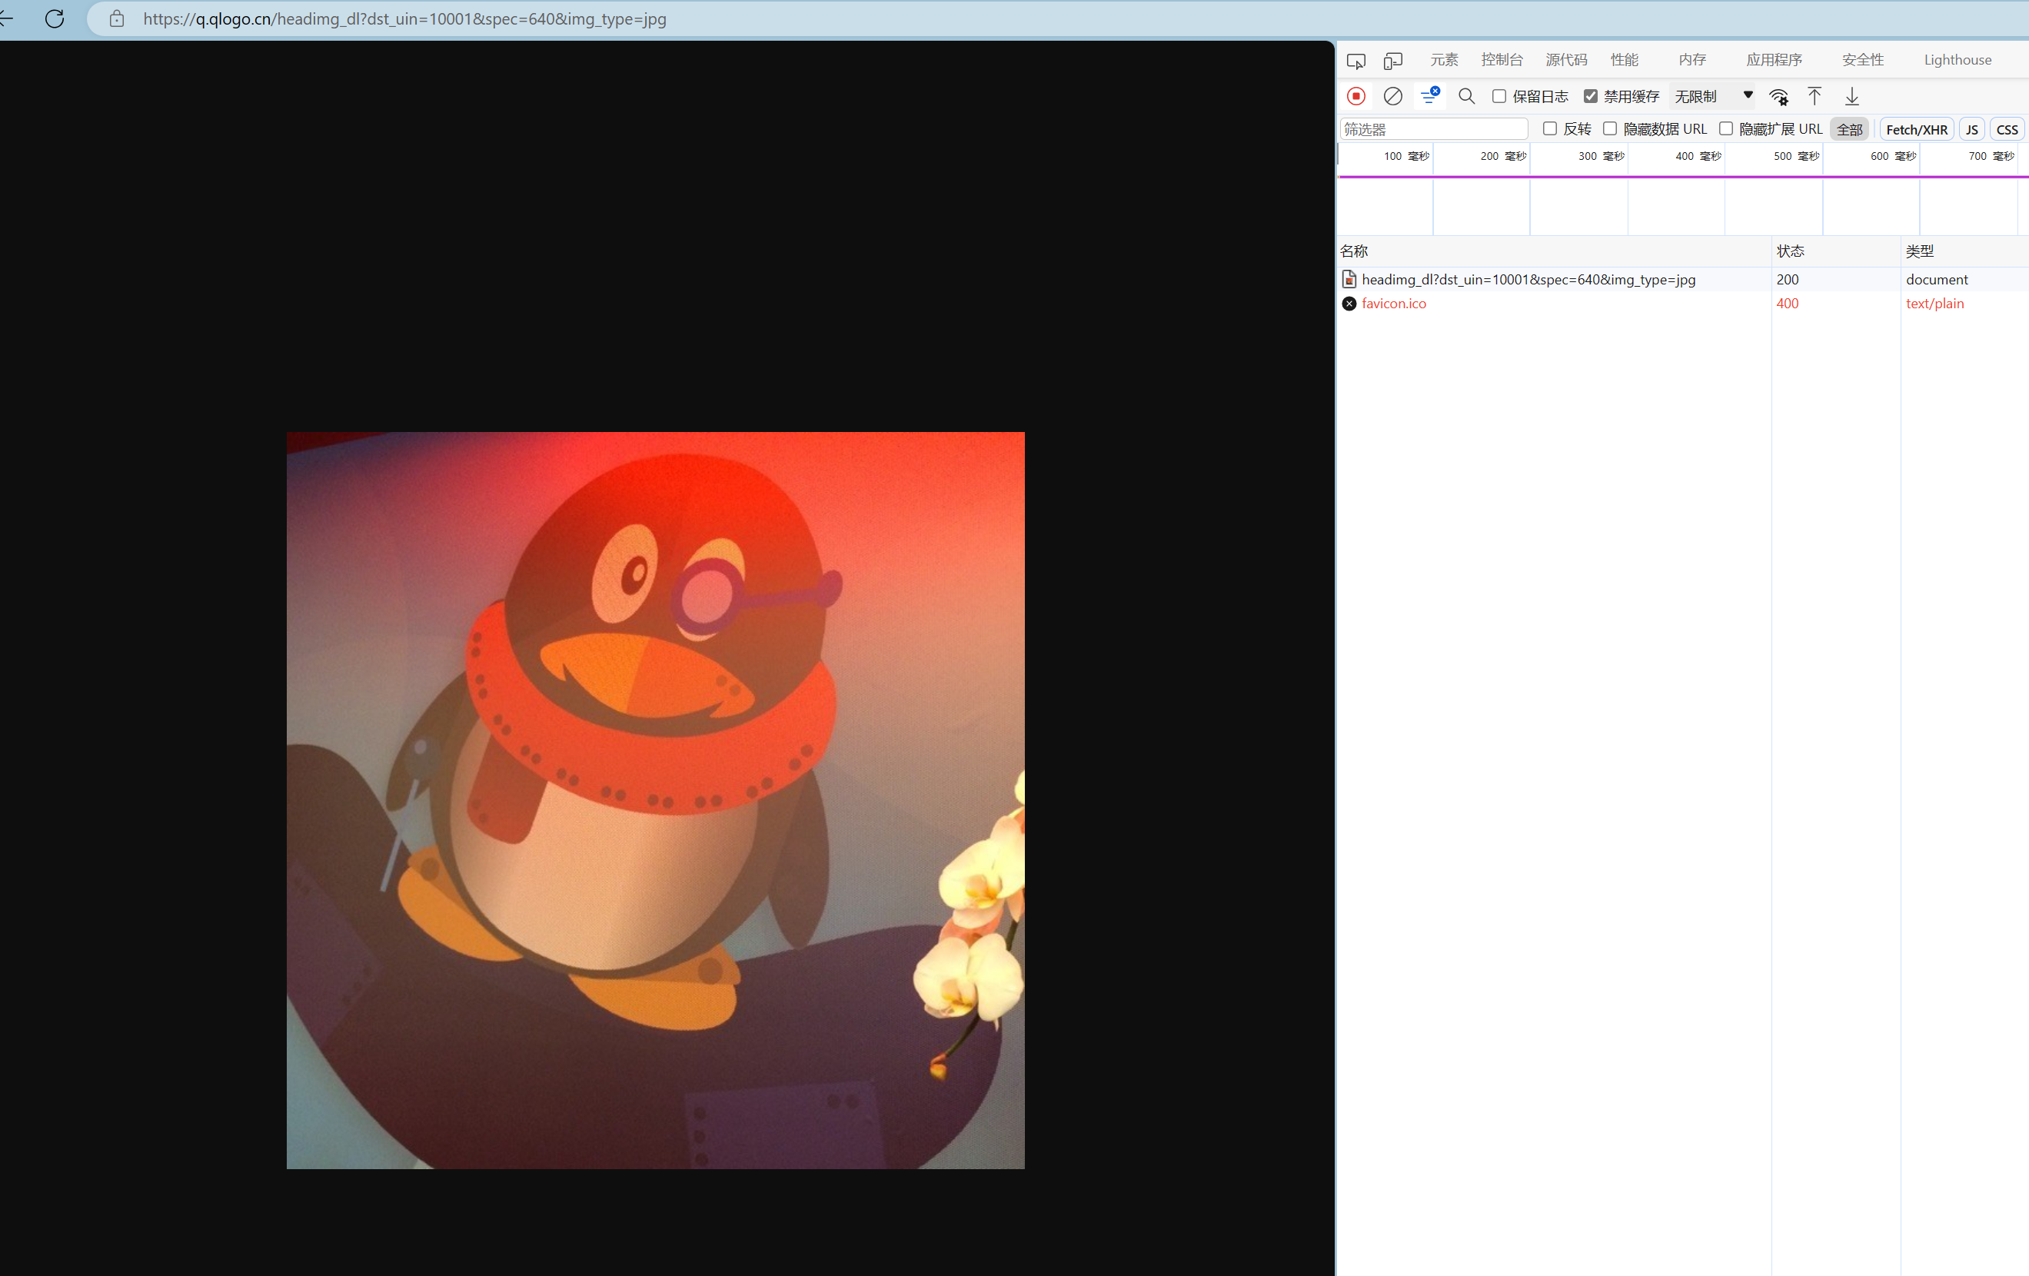Open the 内存 tab
The image size is (2029, 1276).
[x=1692, y=60]
